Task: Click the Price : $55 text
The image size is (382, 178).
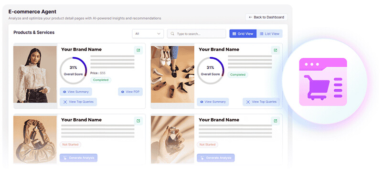Action: point(98,73)
